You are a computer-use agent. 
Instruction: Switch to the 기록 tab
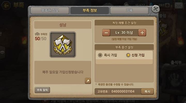(x=129, y=11)
